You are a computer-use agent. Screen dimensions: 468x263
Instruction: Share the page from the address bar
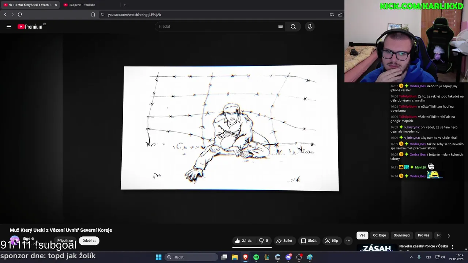340,15
